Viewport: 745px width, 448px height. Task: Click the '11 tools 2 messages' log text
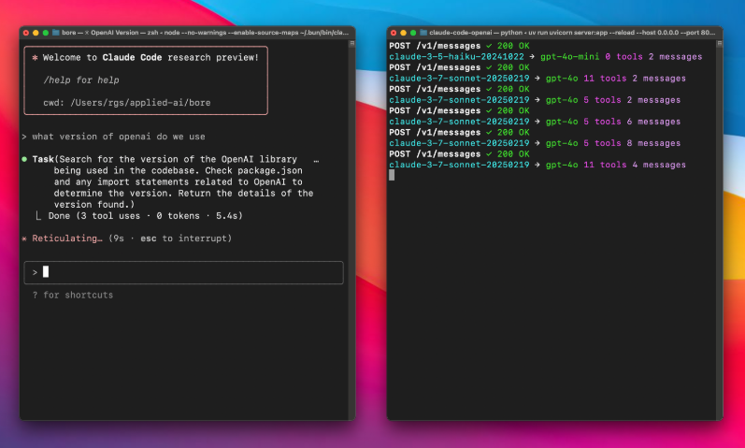click(x=635, y=79)
